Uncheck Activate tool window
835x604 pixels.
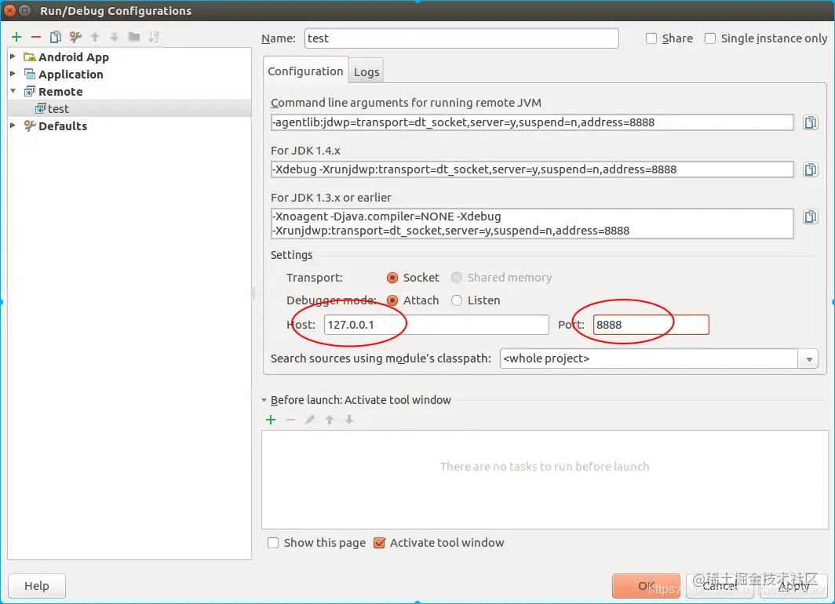tap(379, 543)
